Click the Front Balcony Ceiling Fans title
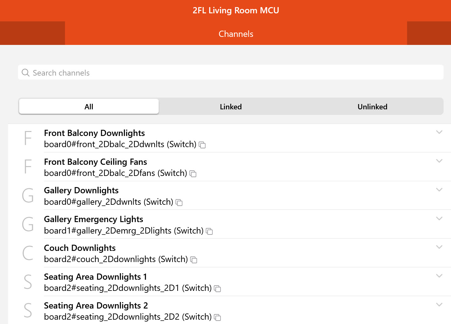Screen dimensions: 451x324 coord(96,162)
